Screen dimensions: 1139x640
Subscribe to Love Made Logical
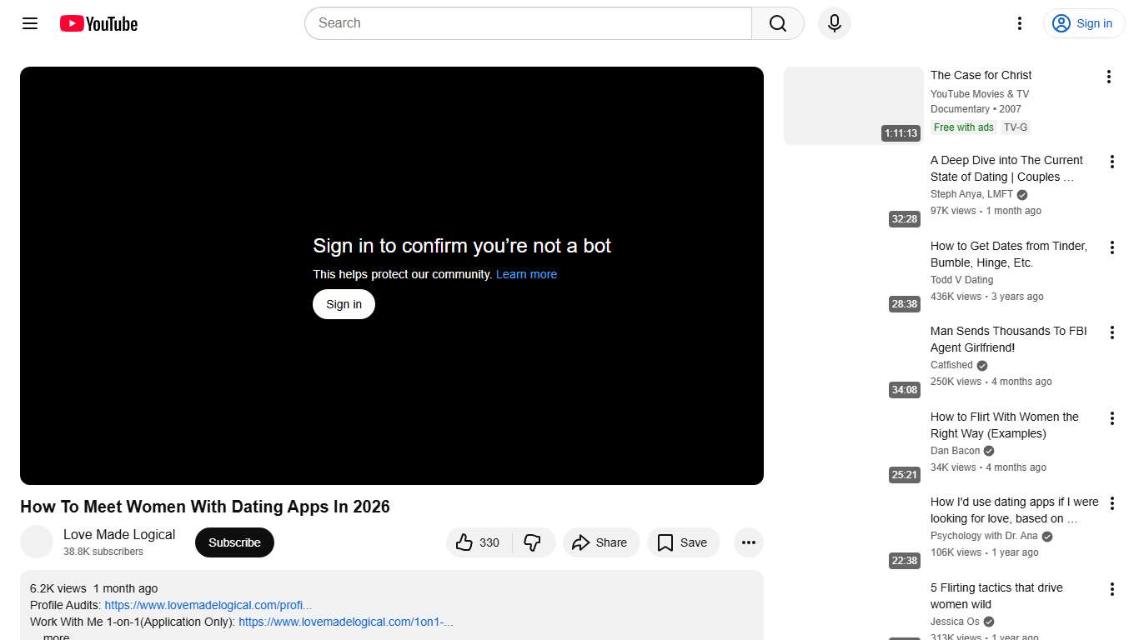point(234,542)
